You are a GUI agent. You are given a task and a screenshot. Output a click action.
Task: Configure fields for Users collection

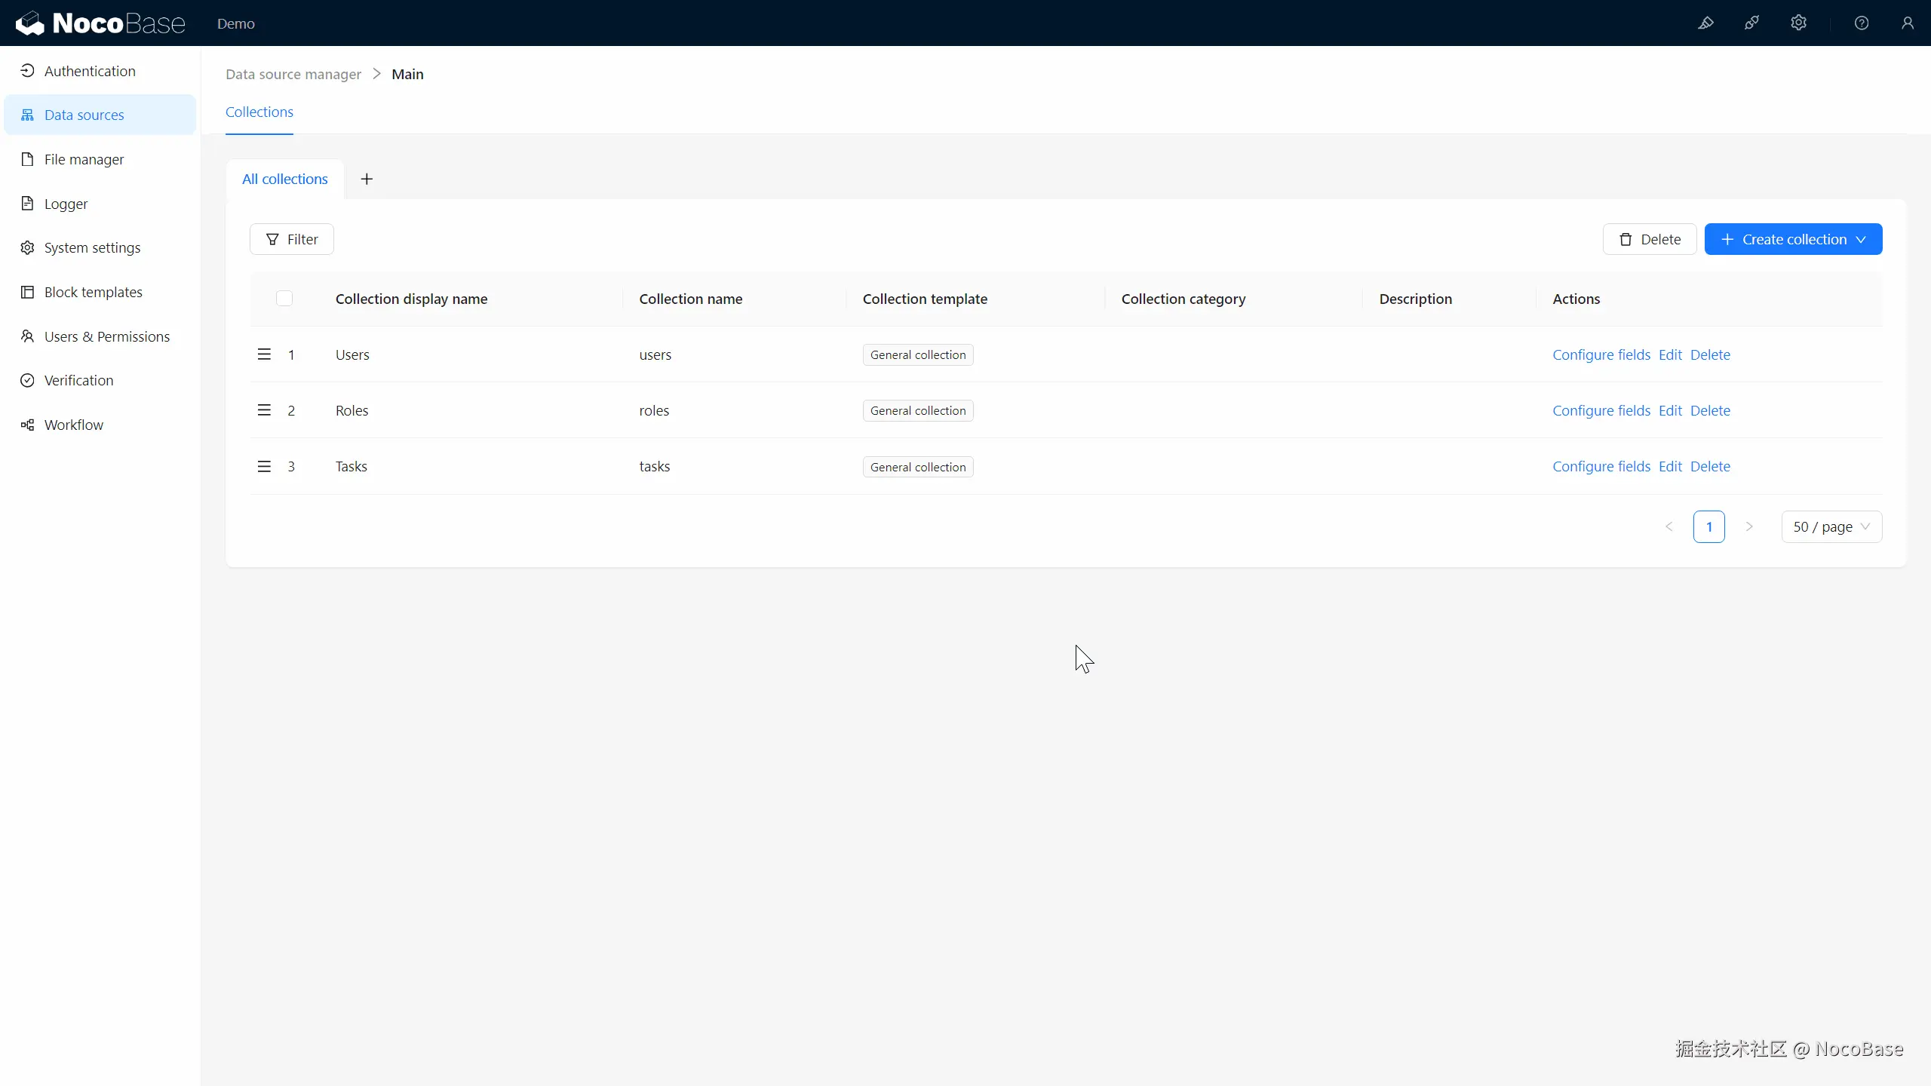1601,354
